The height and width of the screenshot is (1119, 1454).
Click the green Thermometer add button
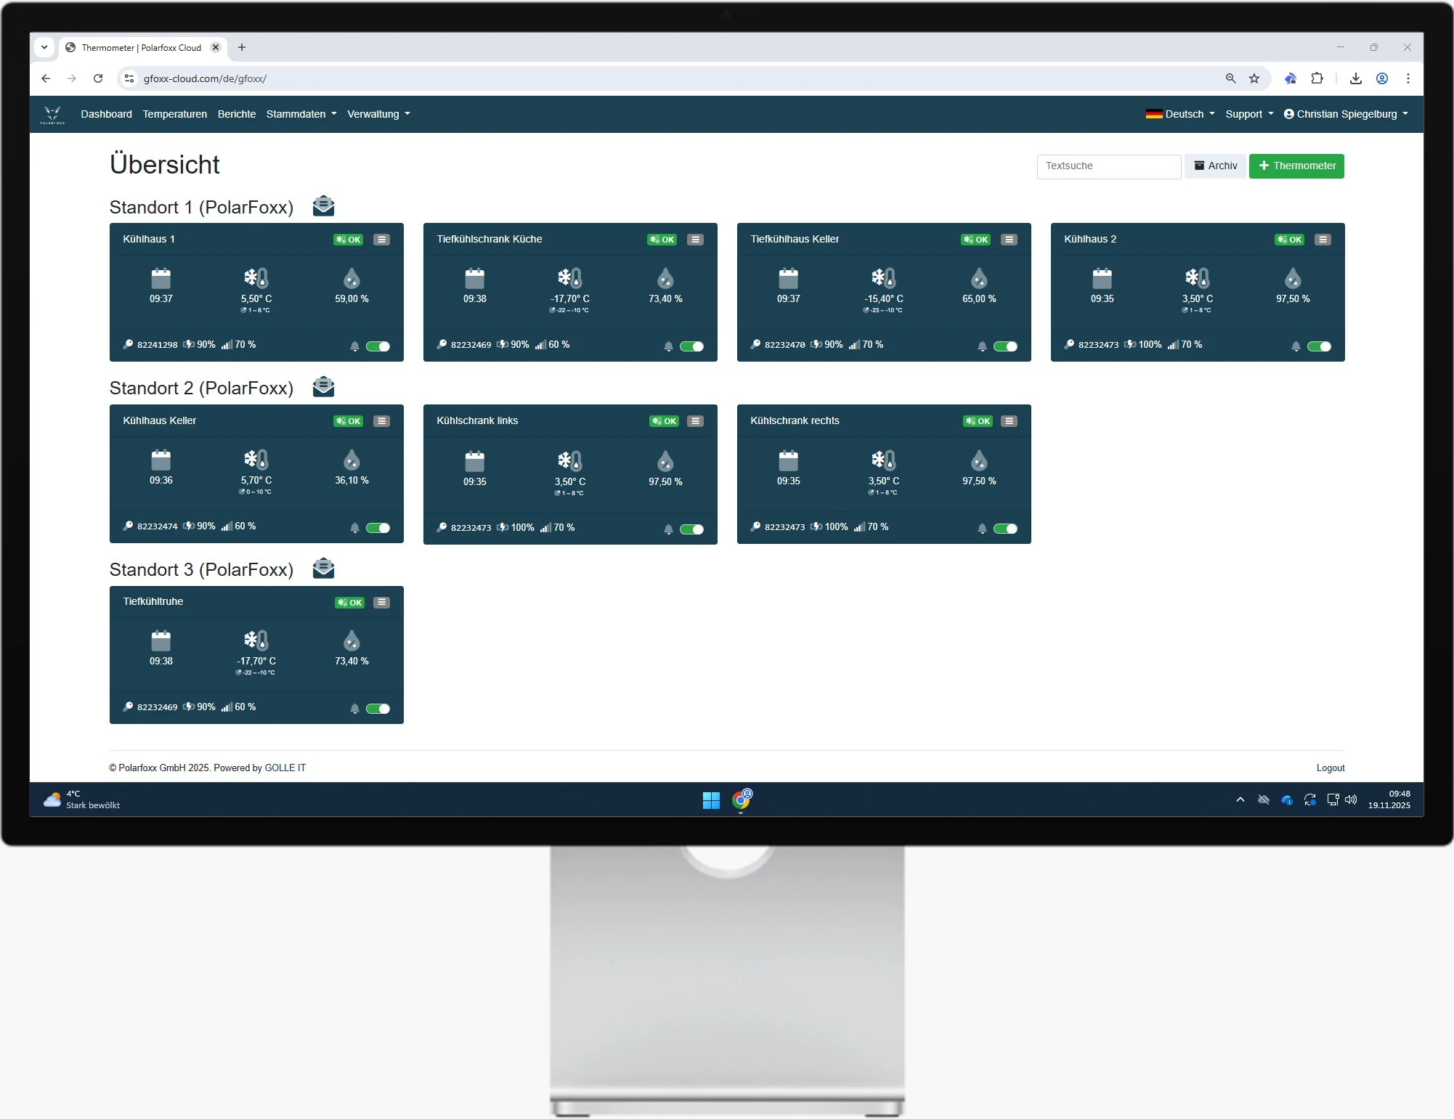click(1296, 166)
